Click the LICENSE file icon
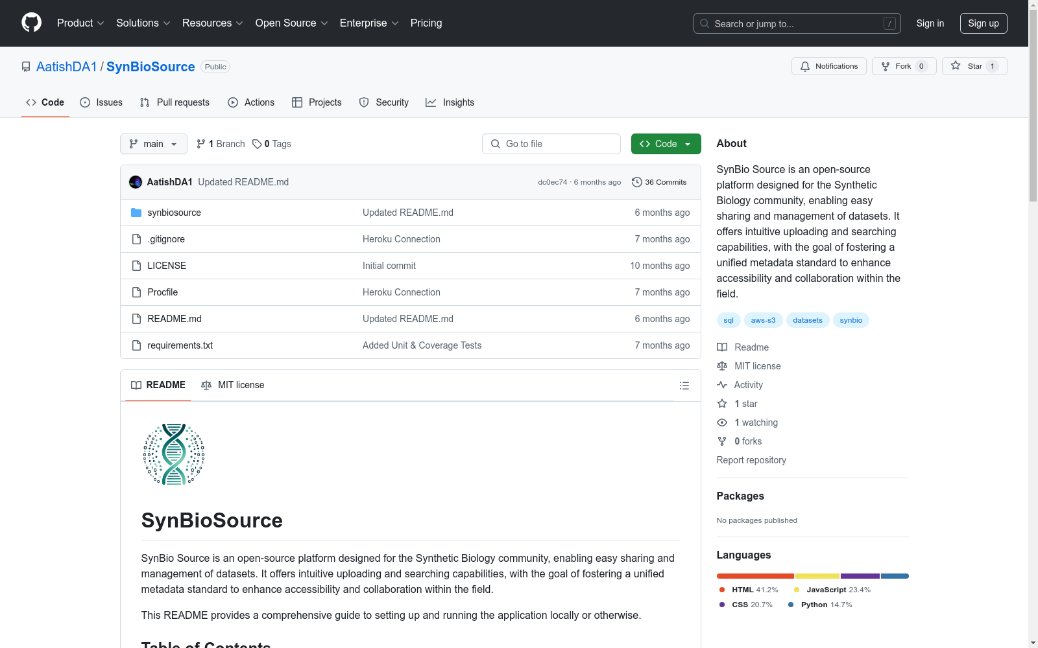This screenshot has height=648, width=1038. [x=136, y=266]
